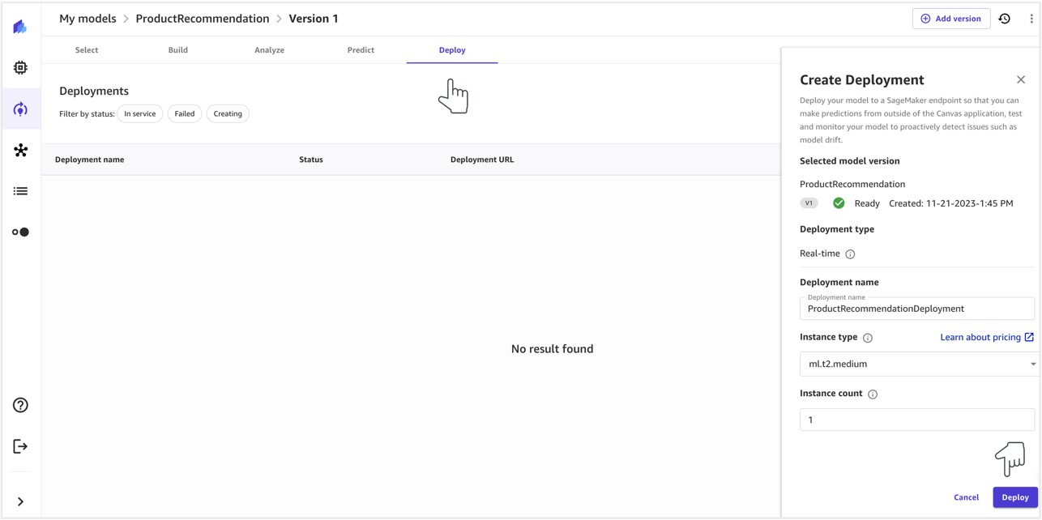The height and width of the screenshot is (520, 1042).
Task: Click the No result found message
Action: tap(552, 349)
